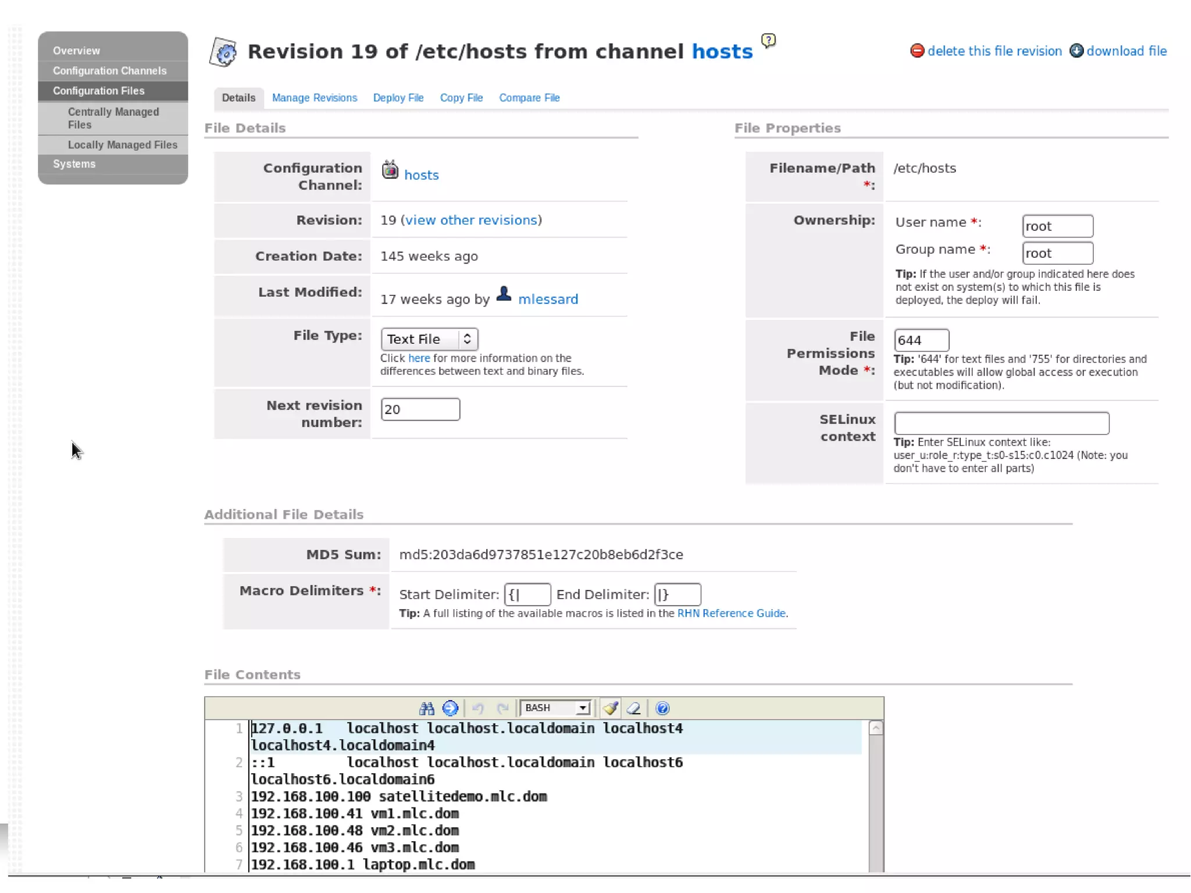
Task: Switch to the Manage Revisions tab
Action: (315, 98)
